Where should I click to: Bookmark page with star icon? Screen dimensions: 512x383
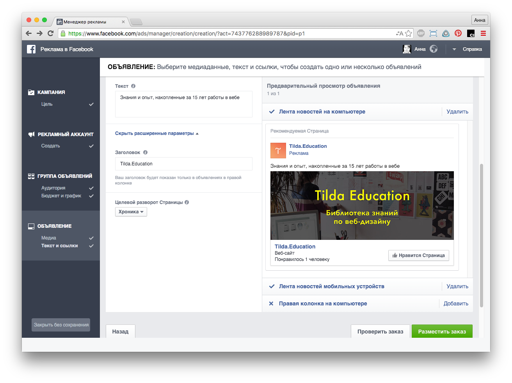coord(408,34)
